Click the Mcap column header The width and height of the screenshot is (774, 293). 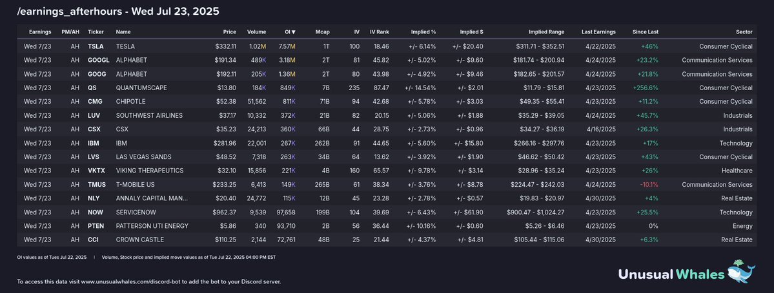[322, 32]
